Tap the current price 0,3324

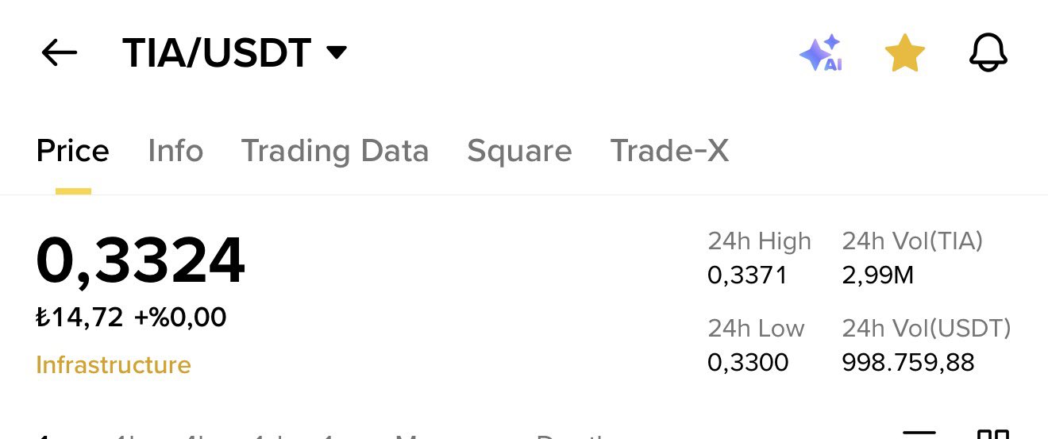pyautogui.click(x=141, y=261)
